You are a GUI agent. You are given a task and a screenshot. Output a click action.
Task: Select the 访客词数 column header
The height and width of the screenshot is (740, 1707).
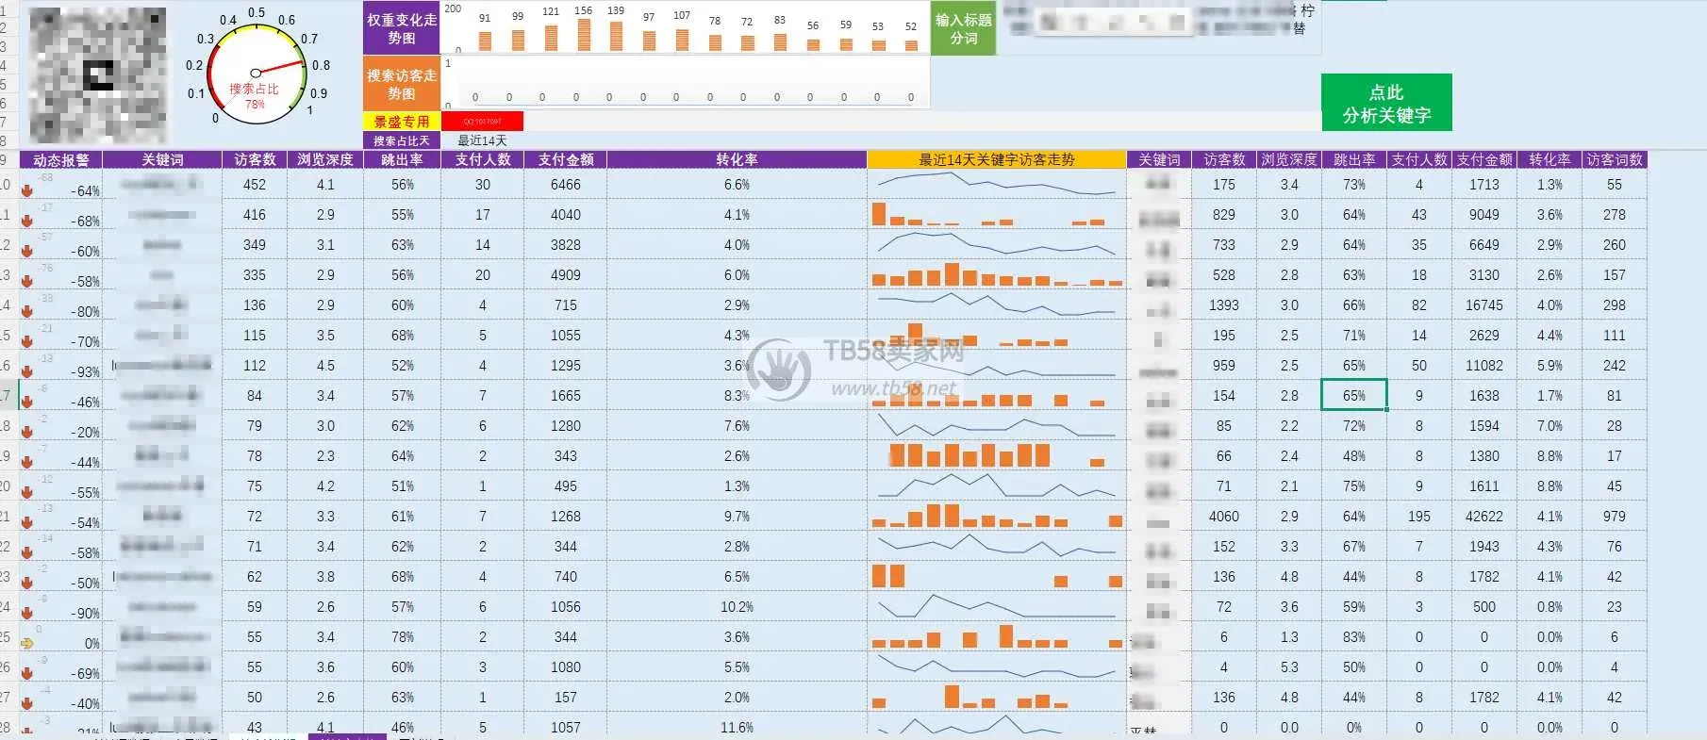[1615, 160]
